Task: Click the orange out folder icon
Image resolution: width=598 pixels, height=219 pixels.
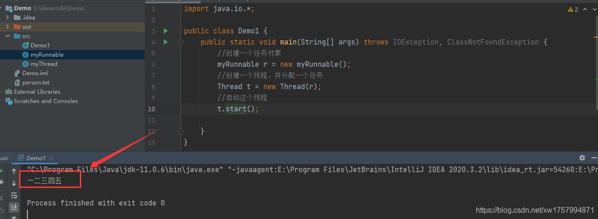Action: [x=17, y=27]
